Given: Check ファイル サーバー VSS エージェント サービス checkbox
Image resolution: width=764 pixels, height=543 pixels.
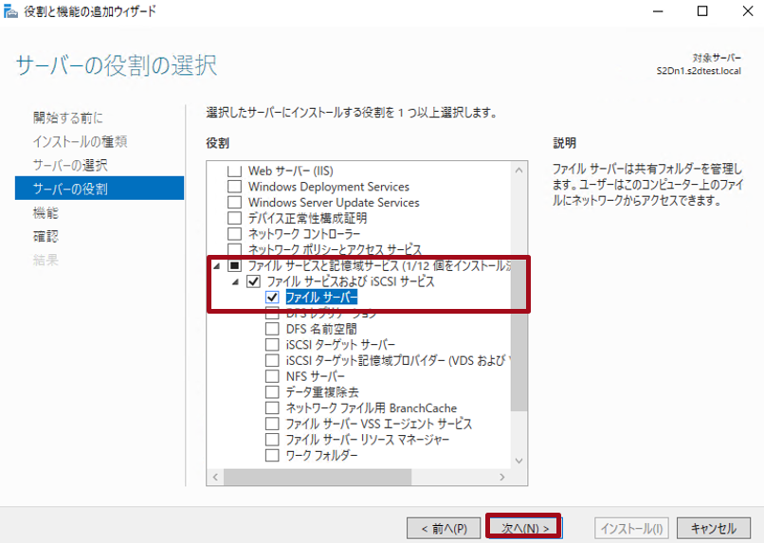Looking at the screenshot, I should 272,424.
